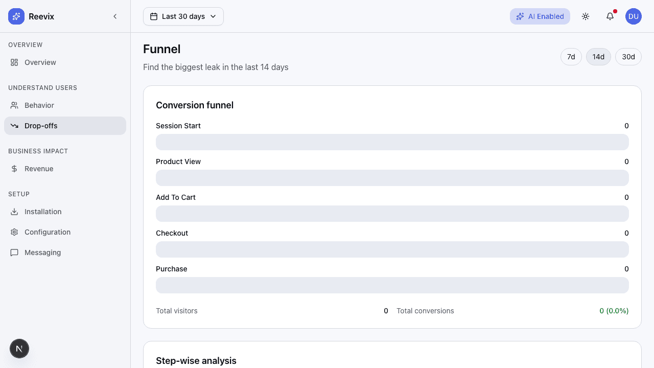Select the Overview sidebar icon
Screen dimensions: 654x368
(x=14, y=62)
